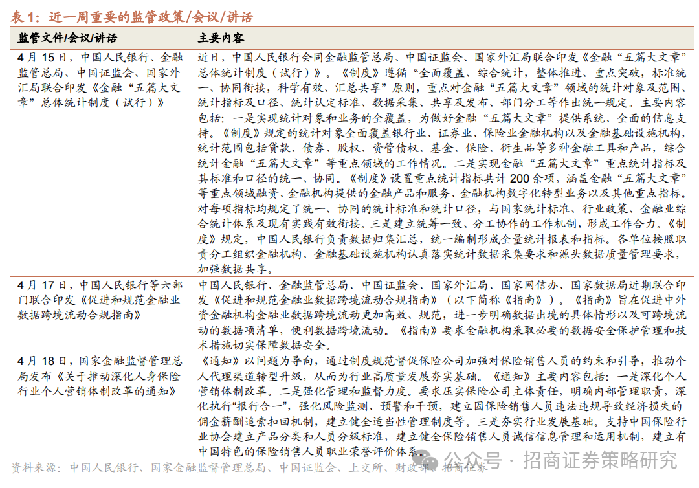This screenshot has width=699, height=488.
Task: Select the "监管文件/会议/讲话" column header
Action: [67, 38]
